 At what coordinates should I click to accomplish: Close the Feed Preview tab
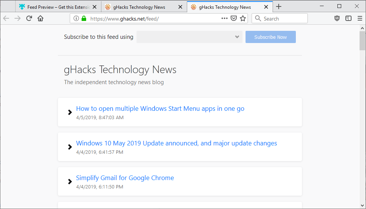point(95,7)
